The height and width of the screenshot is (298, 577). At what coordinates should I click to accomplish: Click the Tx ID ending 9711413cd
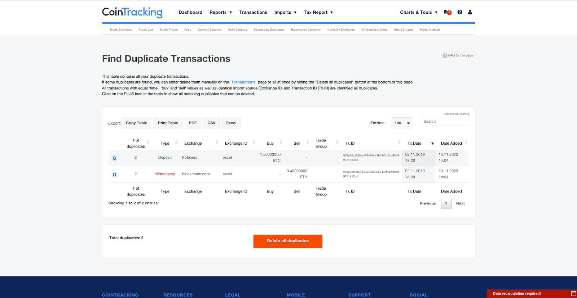(x=371, y=158)
